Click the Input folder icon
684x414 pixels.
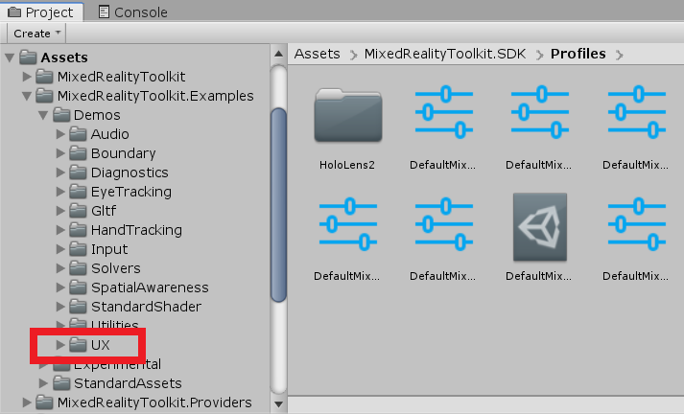pyautogui.click(x=78, y=249)
